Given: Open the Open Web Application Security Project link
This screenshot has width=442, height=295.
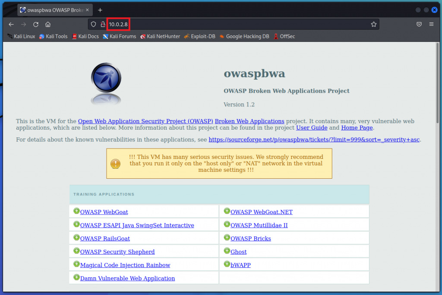Looking at the screenshot, I should pos(145,121).
